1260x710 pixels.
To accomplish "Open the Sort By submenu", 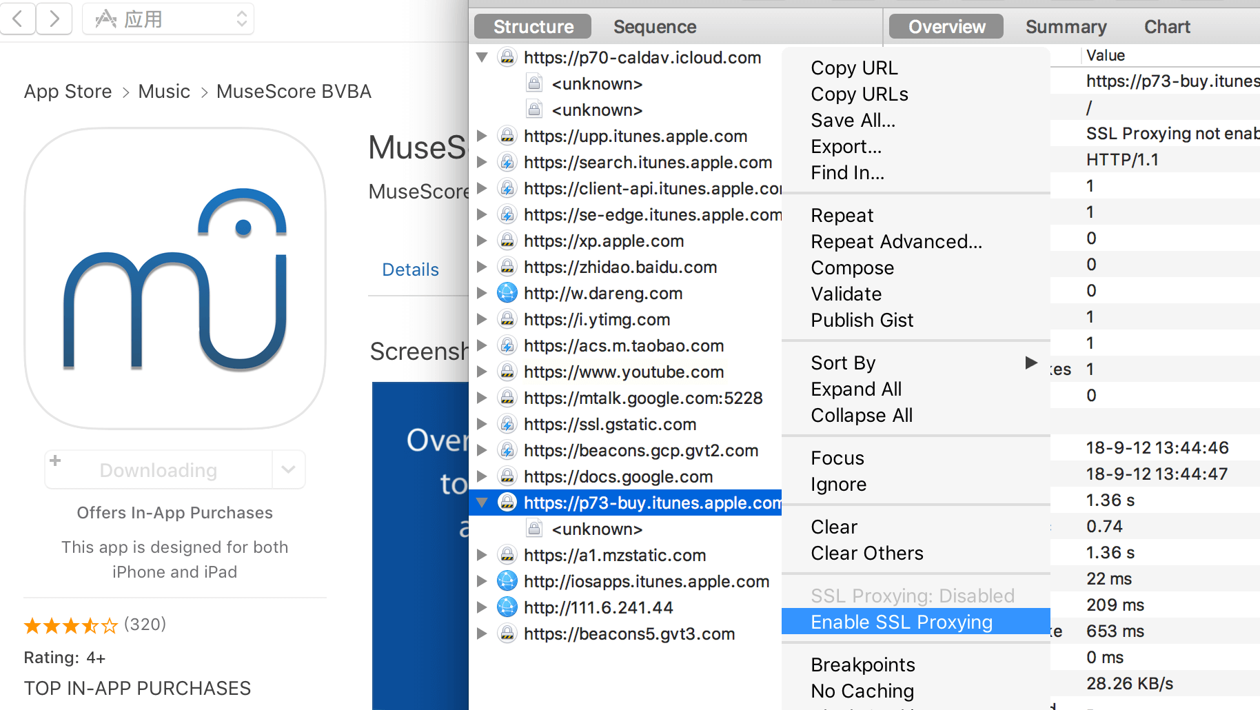I will [916, 363].
